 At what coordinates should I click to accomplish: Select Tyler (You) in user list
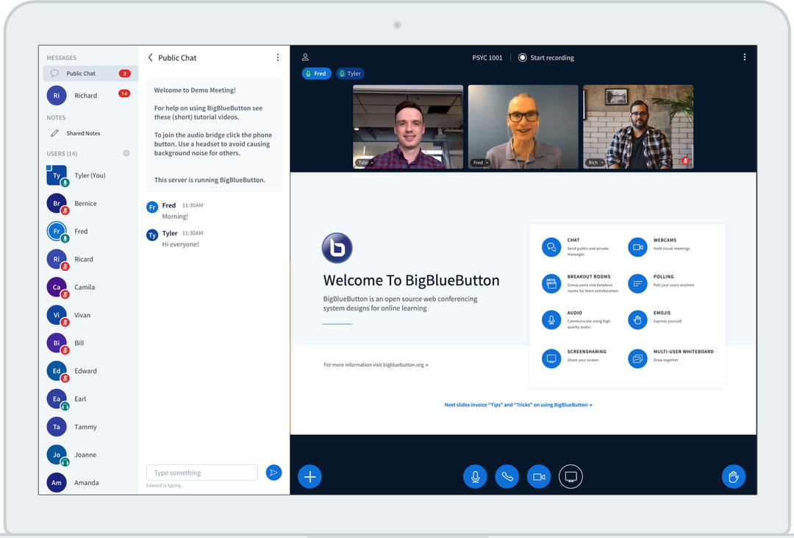[87, 175]
